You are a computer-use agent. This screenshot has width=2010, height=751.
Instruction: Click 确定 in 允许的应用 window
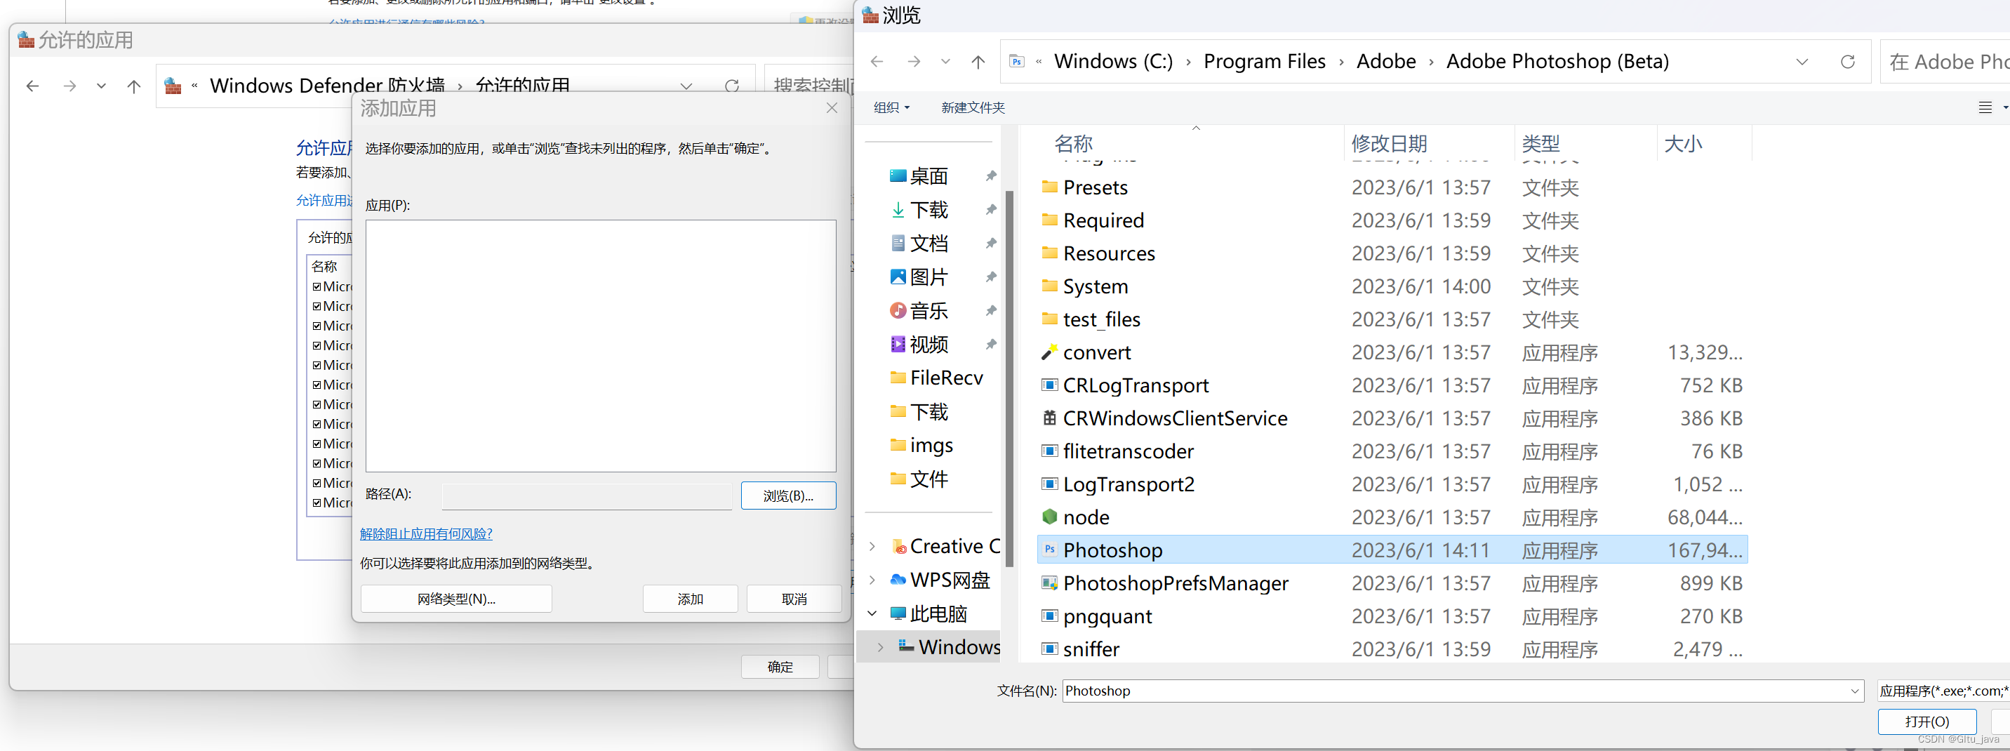click(780, 667)
